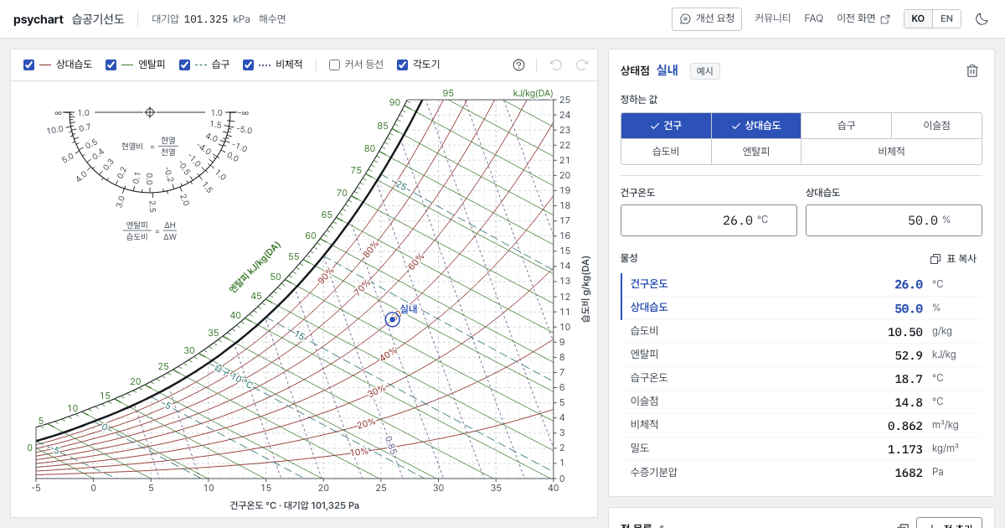Toggle the 상대습도 curves checkbox
Image resolution: width=1005 pixels, height=528 pixels.
point(29,65)
